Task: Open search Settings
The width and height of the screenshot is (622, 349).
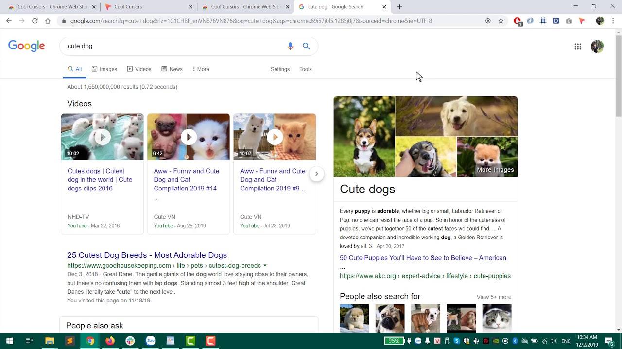Action: point(280,69)
